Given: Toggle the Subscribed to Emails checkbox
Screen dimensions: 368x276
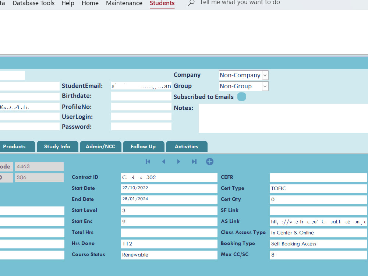Looking at the screenshot, I should [x=241, y=97].
